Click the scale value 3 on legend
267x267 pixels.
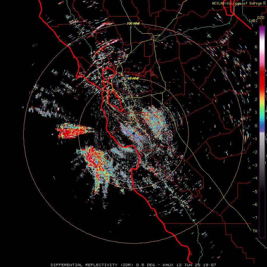256,86
